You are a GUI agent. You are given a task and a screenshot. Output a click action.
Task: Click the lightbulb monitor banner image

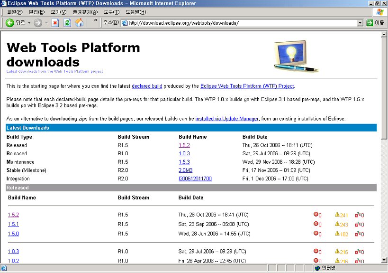coord(296,56)
